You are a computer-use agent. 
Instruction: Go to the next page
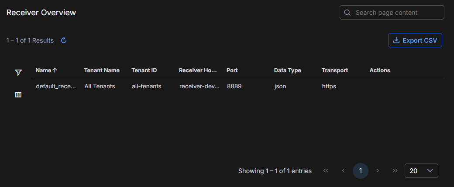378,171
